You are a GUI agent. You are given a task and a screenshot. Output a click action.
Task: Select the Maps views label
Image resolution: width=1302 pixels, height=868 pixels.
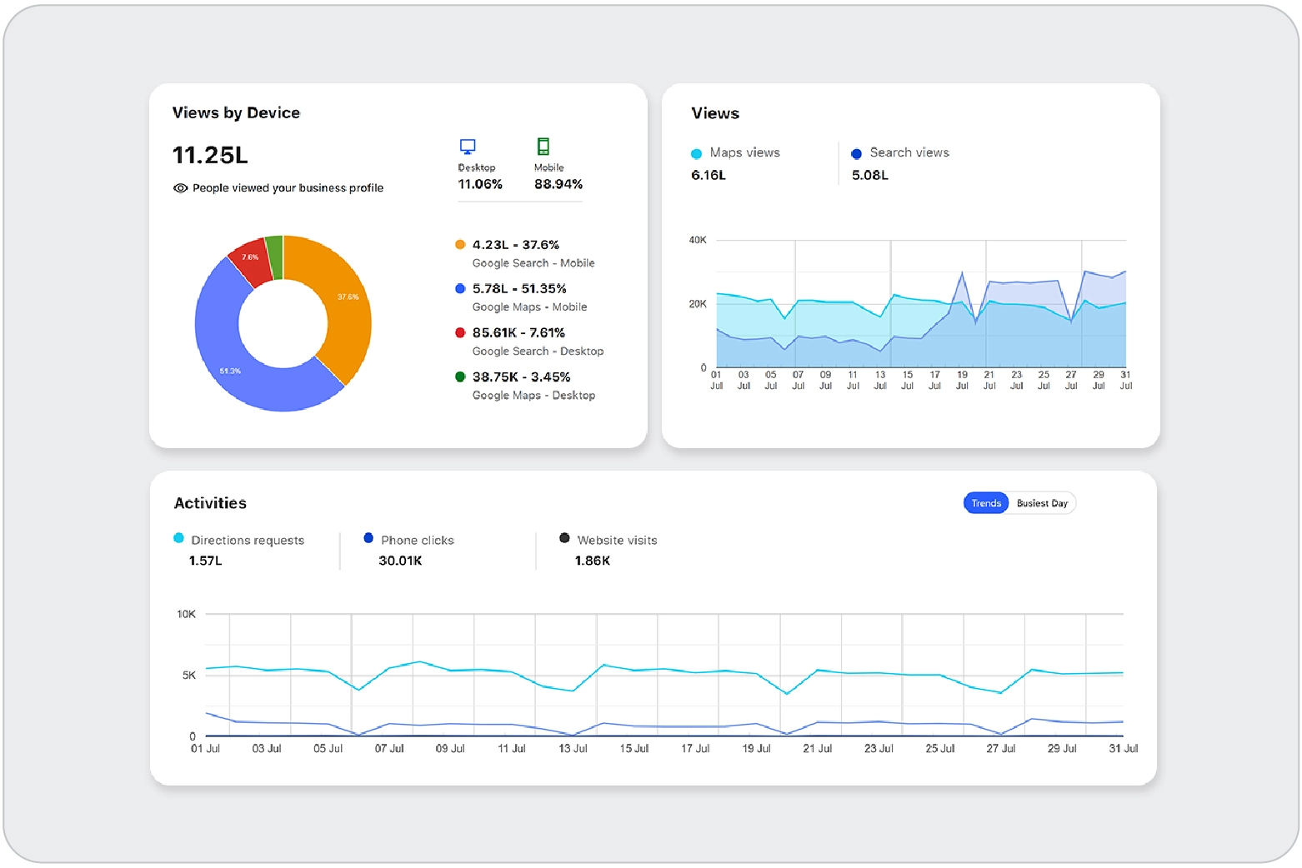tap(744, 152)
